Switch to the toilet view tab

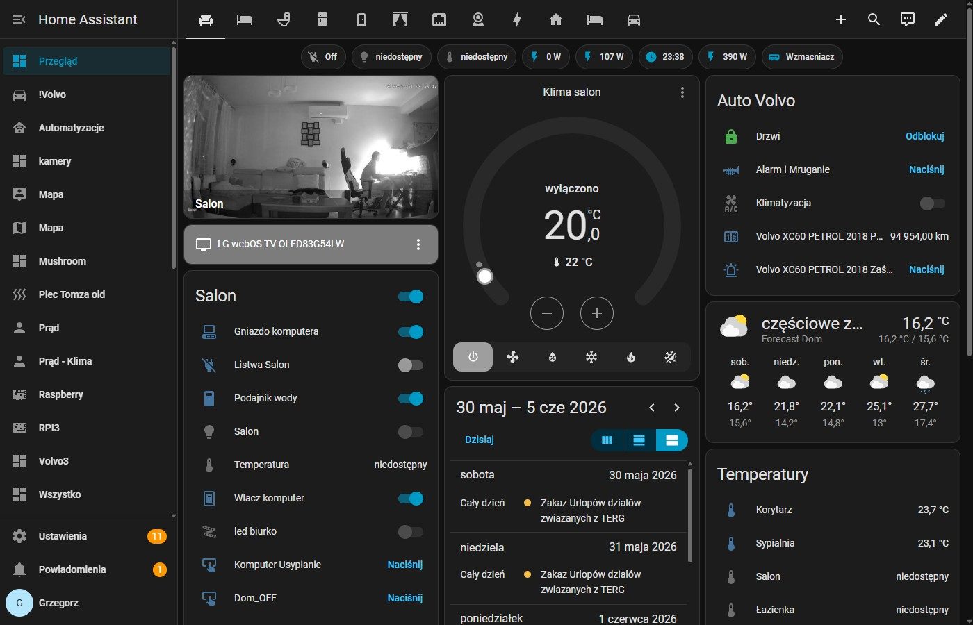pyautogui.click(x=284, y=19)
